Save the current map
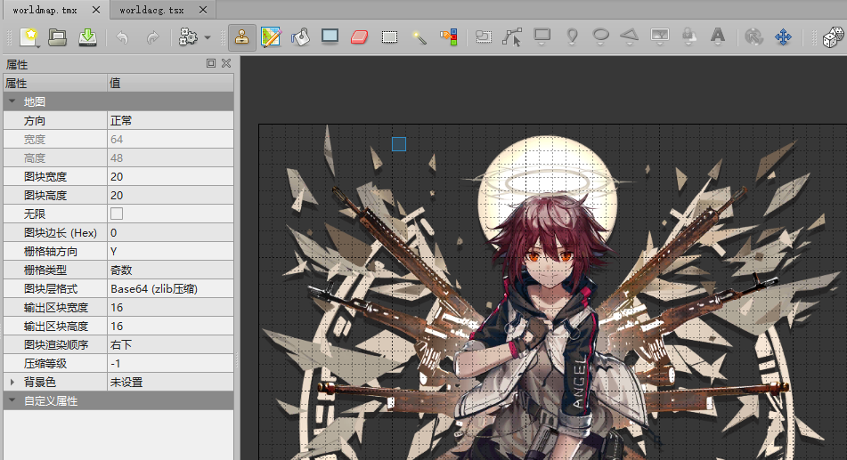 [x=87, y=37]
